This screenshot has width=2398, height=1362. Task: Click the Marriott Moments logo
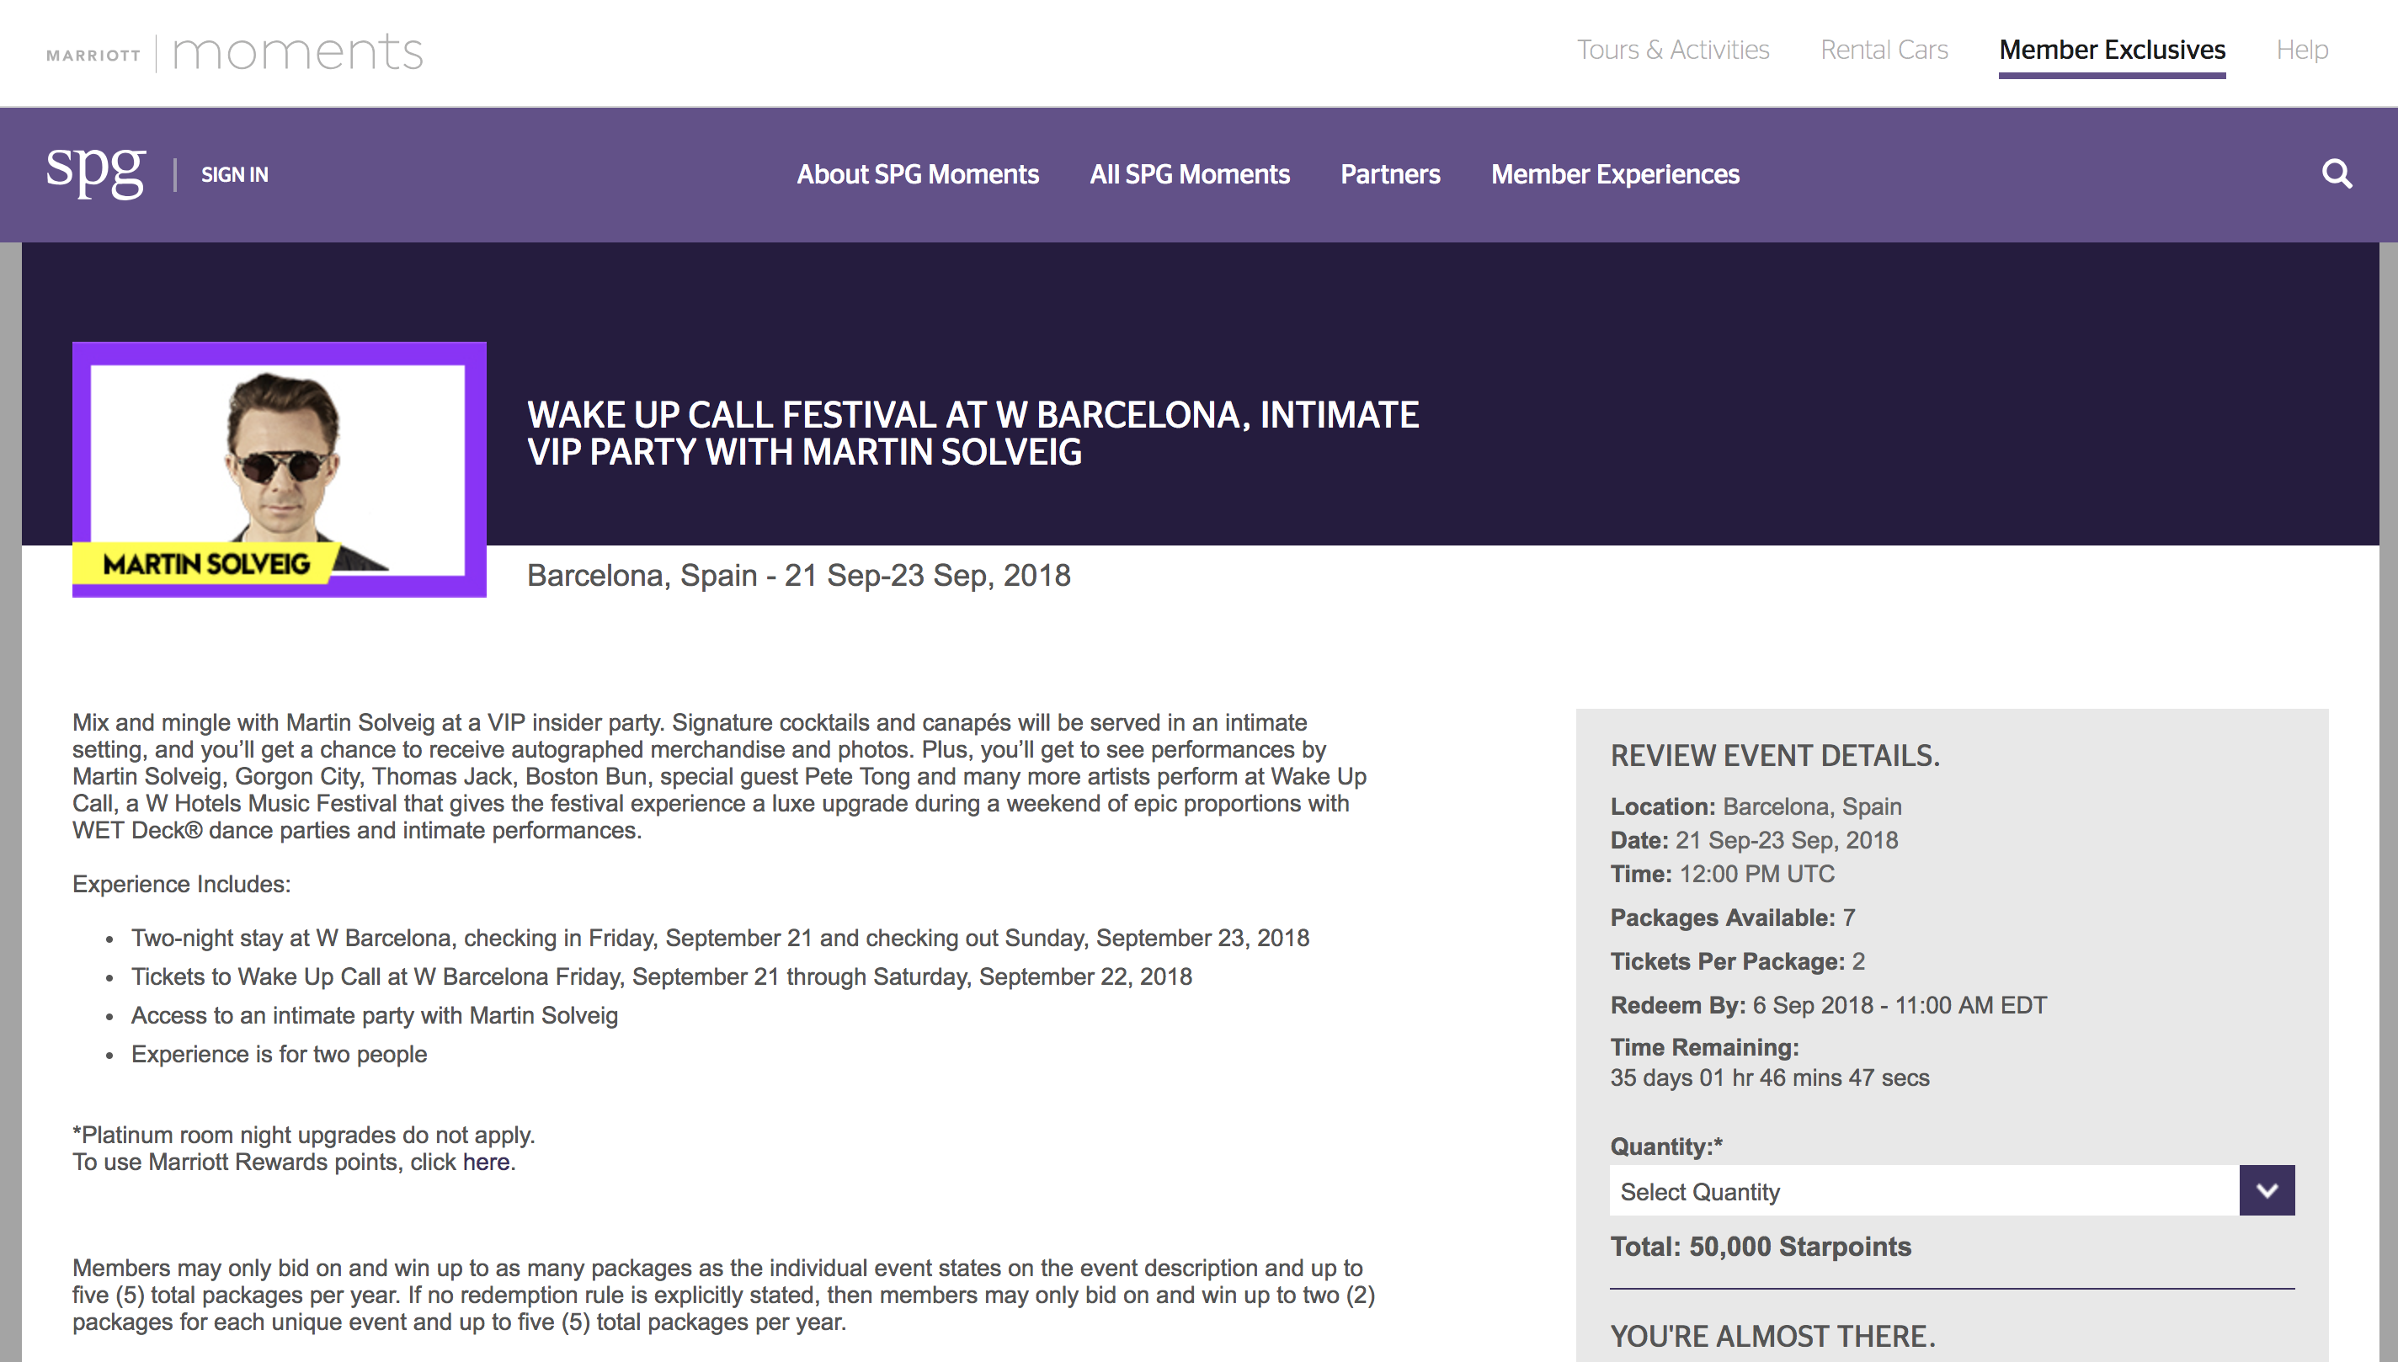pyautogui.click(x=235, y=51)
